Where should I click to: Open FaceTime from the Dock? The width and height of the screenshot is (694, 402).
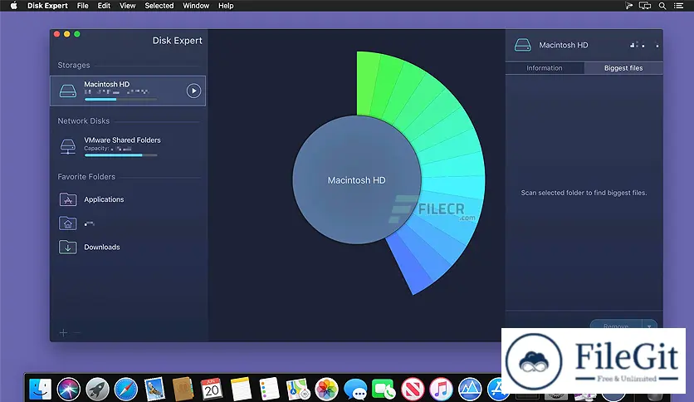coord(384,390)
